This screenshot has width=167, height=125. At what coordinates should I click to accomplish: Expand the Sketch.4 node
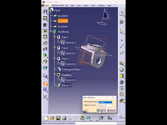point(58,64)
